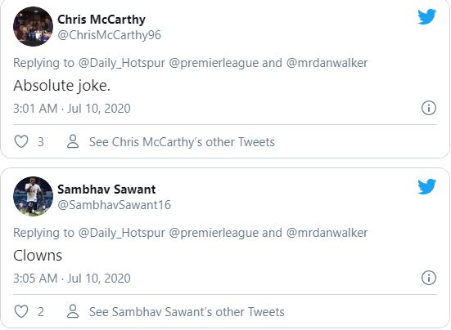Open See Sambhav Sawant's other Tweets link
This screenshot has height=330, width=451.
tap(187, 312)
